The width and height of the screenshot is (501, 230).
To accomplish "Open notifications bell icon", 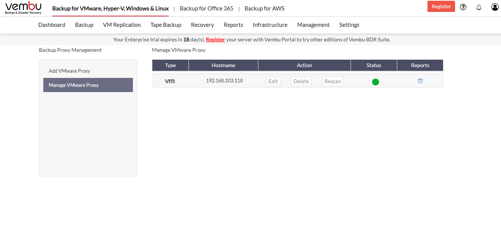I will point(479,7).
